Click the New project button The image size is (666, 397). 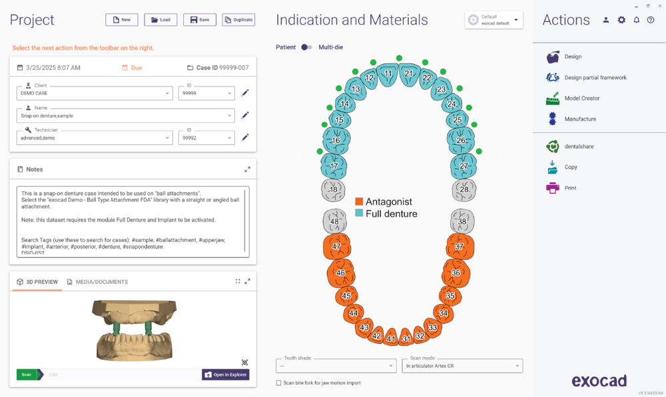[x=121, y=20]
